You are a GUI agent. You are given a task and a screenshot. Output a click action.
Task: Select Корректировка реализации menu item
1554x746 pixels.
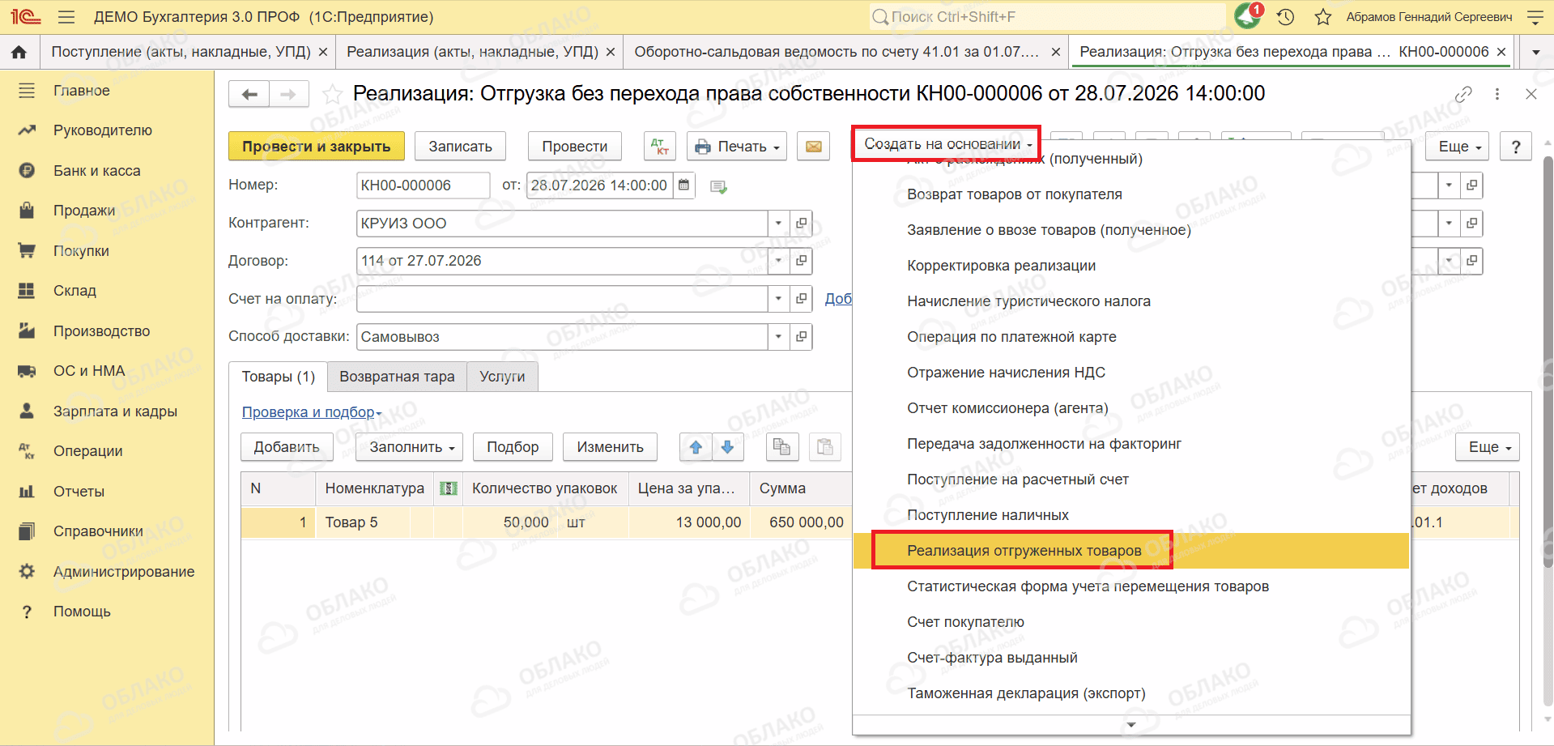[1131, 266]
